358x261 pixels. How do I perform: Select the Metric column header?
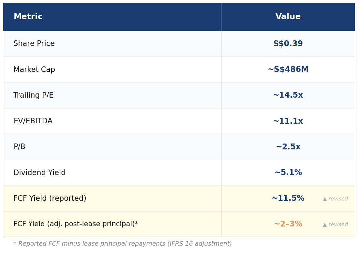[x=28, y=16]
